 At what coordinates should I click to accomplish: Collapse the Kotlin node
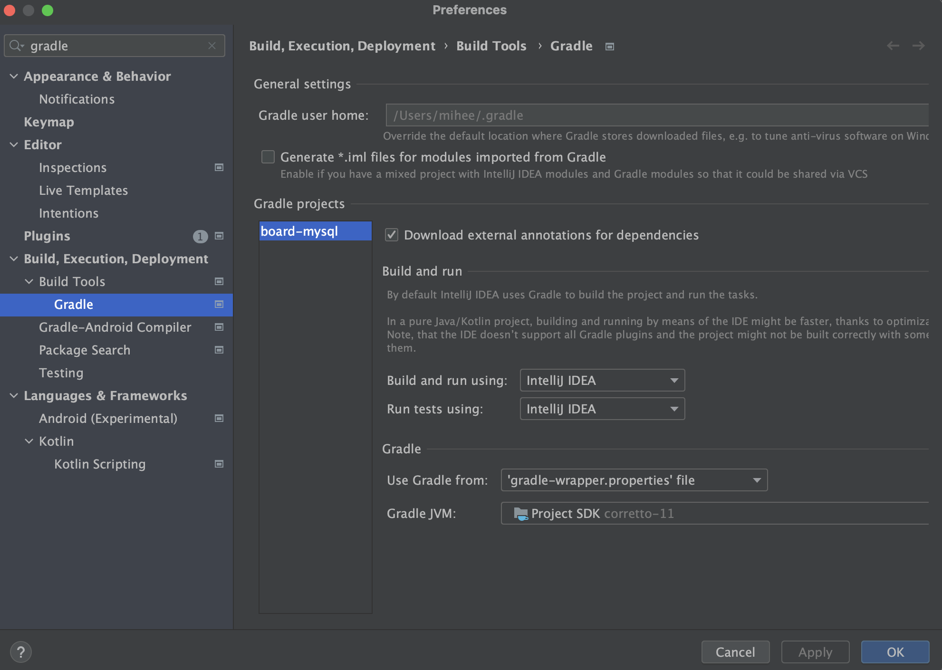point(29,441)
